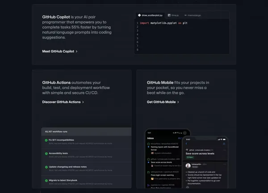
Task: Tap merge icon beside cypress notification
Action: coord(148,185)
